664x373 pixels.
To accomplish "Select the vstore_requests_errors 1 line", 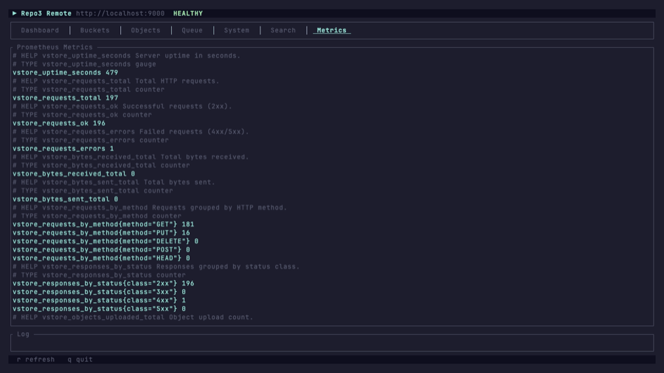I will click(x=63, y=149).
